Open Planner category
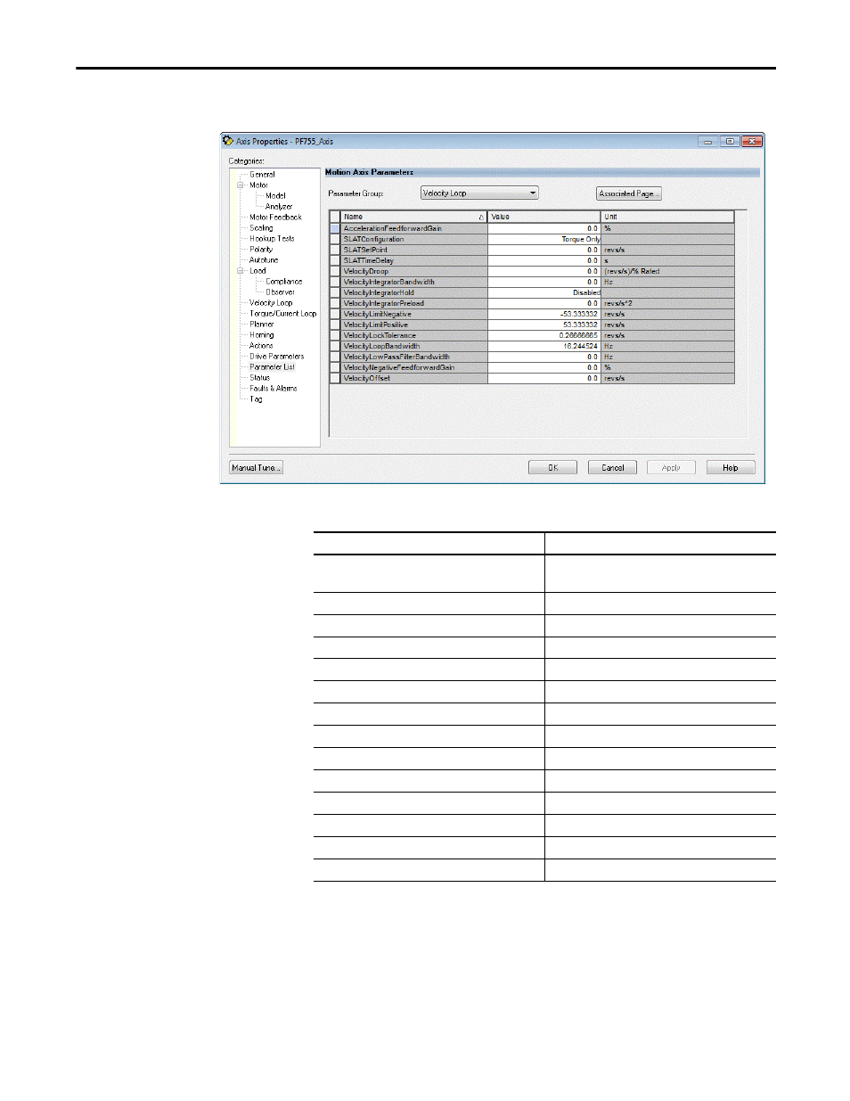 [x=262, y=325]
